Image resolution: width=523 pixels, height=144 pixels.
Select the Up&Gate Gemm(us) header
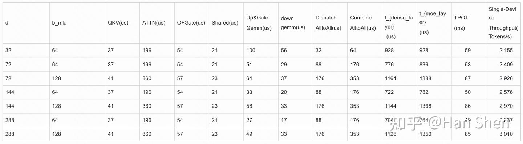[259, 23]
